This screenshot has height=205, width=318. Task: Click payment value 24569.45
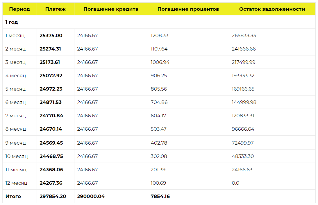coord(51,143)
